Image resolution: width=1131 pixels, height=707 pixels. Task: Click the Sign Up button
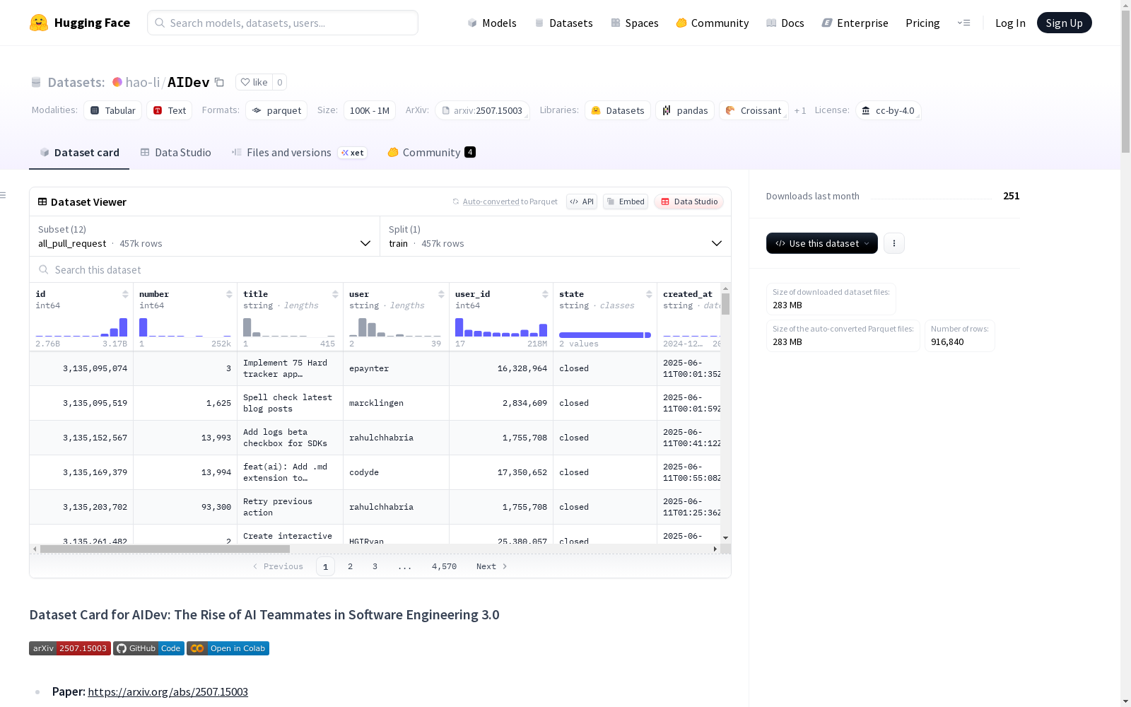(x=1065, y=23)
